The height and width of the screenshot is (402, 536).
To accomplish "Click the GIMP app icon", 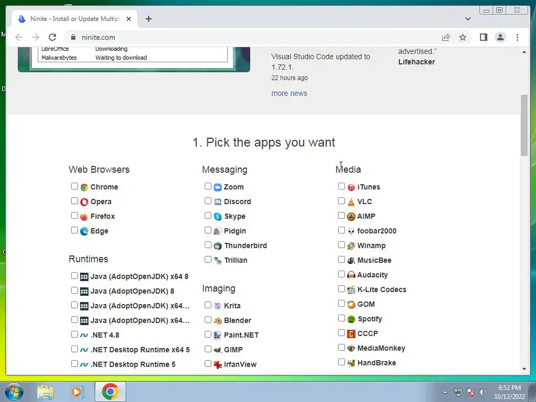I will tap(218, 350).
